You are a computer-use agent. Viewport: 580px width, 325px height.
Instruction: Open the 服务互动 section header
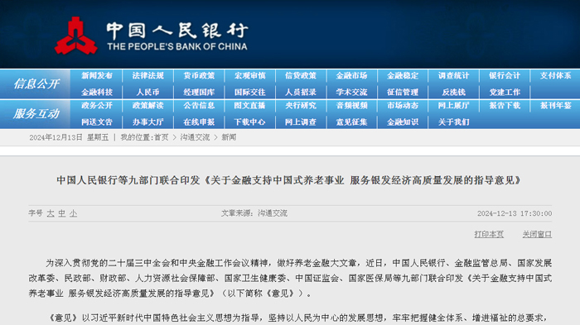(36, 114)
